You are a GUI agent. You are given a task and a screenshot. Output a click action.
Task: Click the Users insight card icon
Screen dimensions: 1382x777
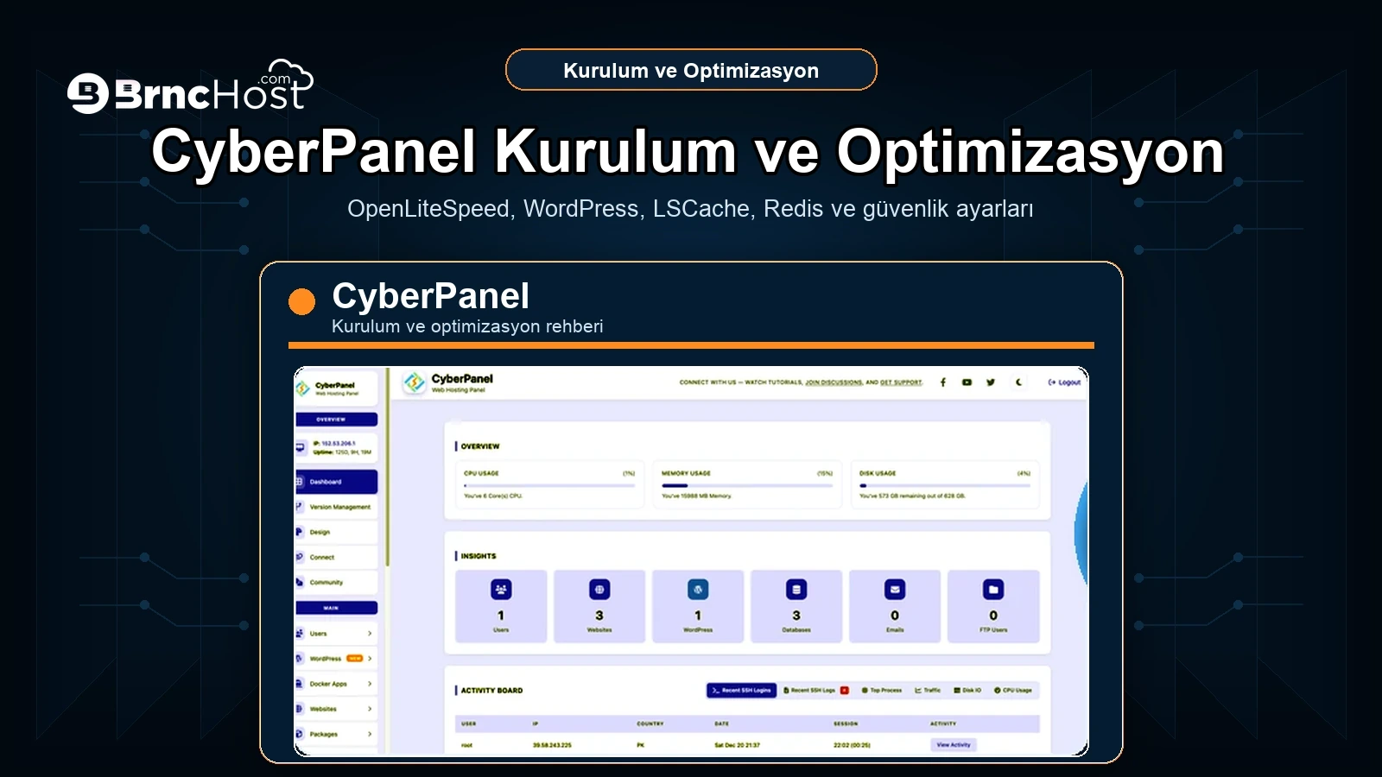tap(501, 590)
